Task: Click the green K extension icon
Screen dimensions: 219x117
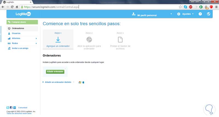Action: coord(201,7)
